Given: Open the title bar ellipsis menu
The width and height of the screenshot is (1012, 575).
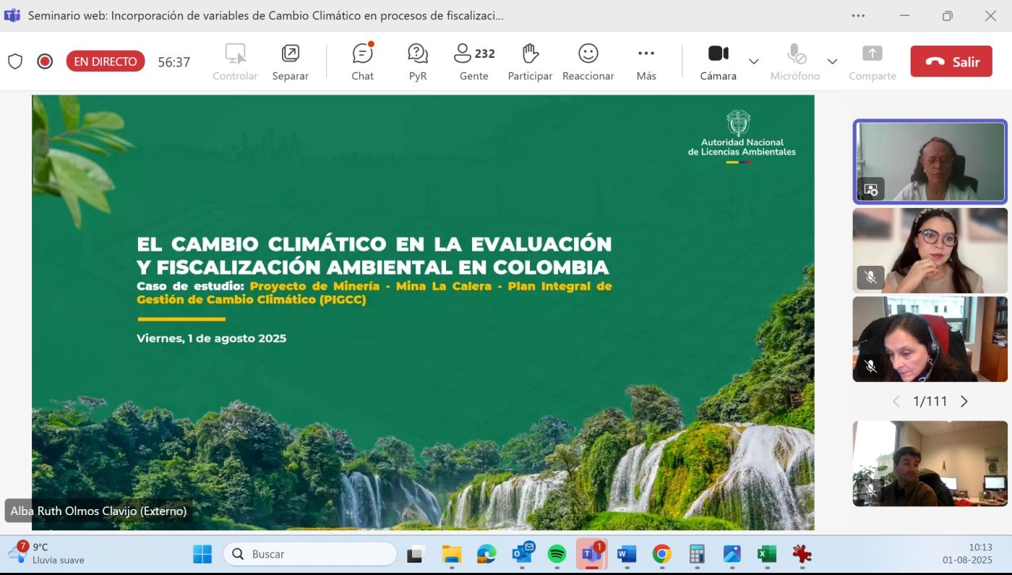Looking at the screenshot, I should (x=858, y=16).
